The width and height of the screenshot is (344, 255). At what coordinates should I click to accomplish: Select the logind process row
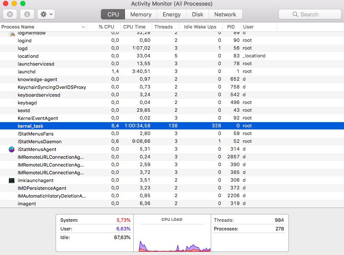[x=172, y=41]
